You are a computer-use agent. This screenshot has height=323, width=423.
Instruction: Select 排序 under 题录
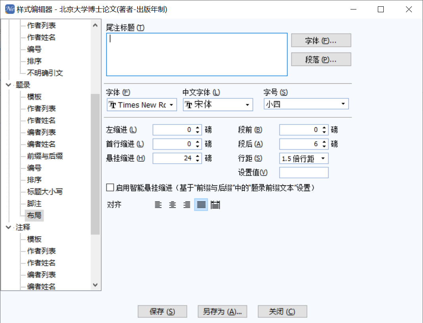point(34,180)
